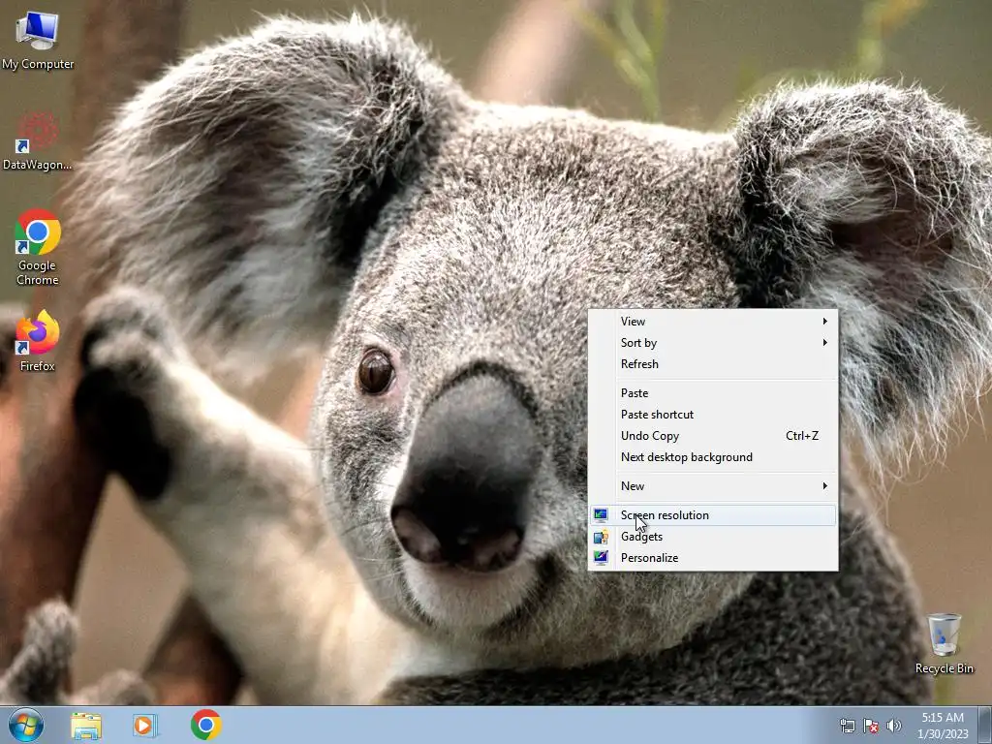Select the Google Chrome desktop shortcut
Image resolution: width=992 pixels, height=744 pixels.
pyautogui.click(x=38, y=247)
